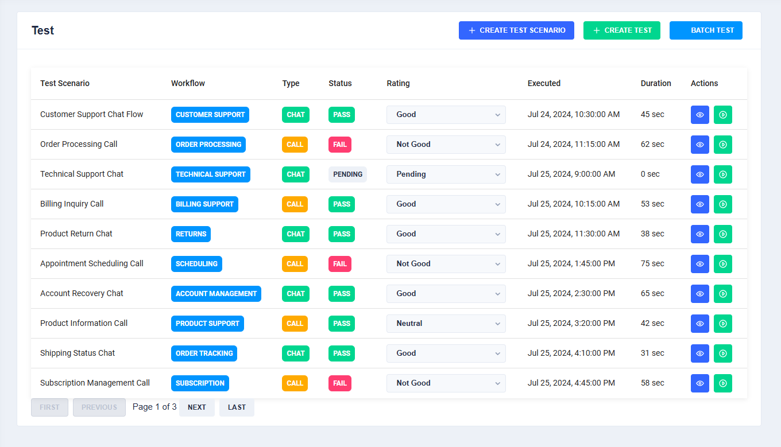Click the Technical Support workflow tag
Viewport: 781px width, 447px height.
210,174
